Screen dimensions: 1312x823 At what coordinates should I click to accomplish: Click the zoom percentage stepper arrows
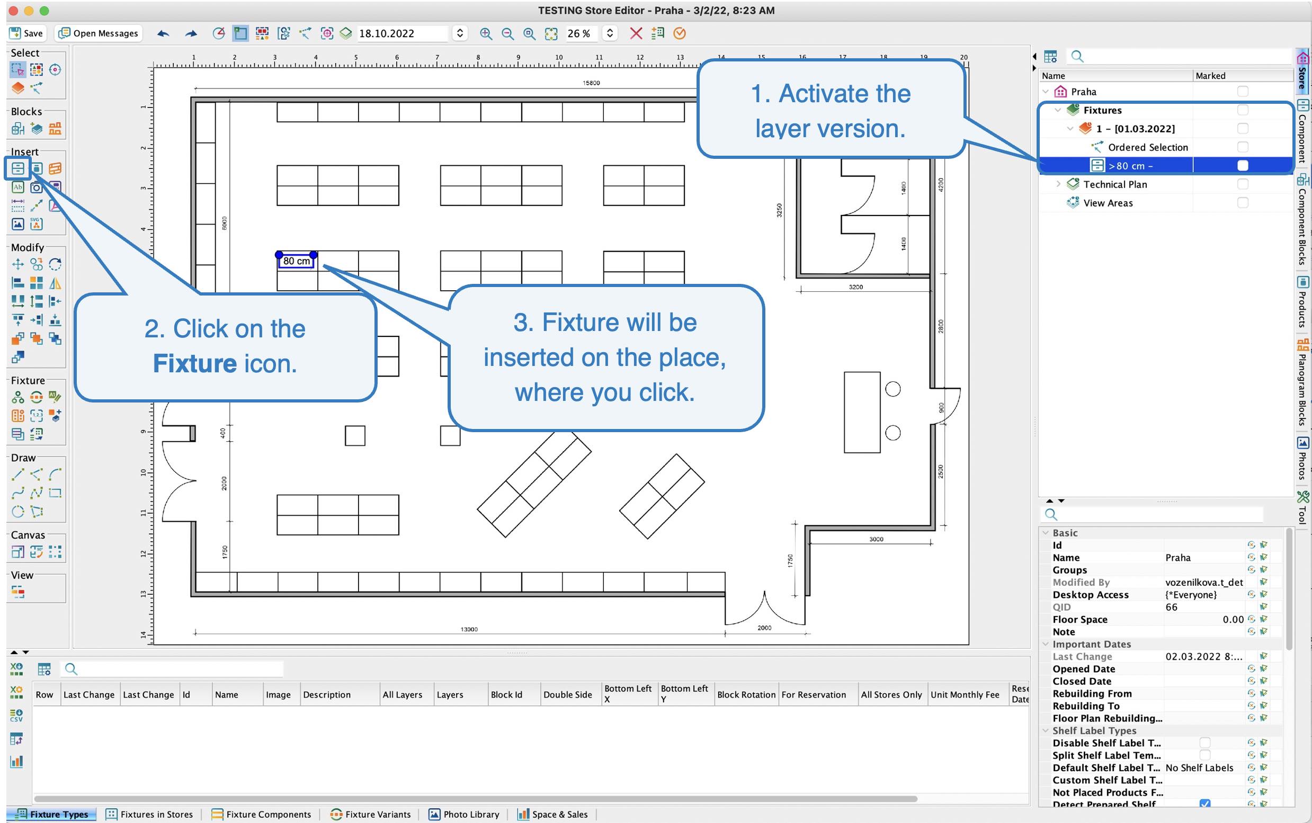(x=610, y=34)
